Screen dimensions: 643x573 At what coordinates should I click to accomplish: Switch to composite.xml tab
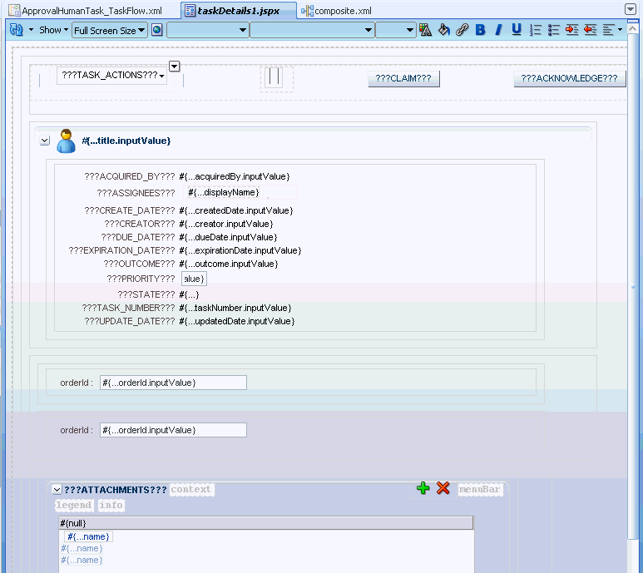coord(337,11)
